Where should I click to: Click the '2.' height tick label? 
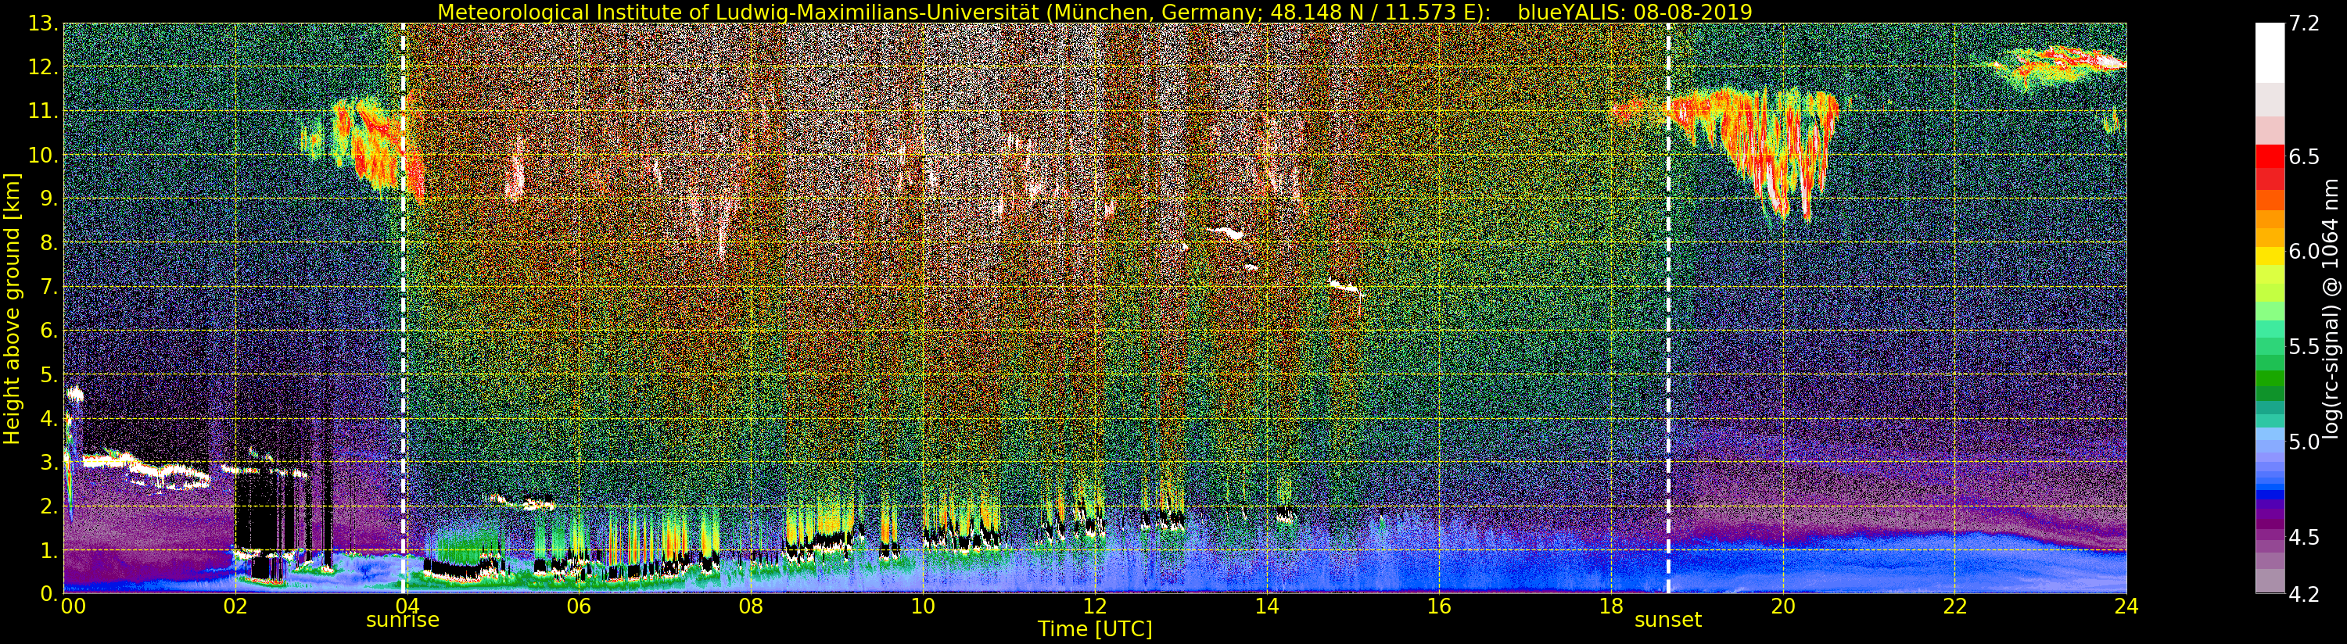48,506
